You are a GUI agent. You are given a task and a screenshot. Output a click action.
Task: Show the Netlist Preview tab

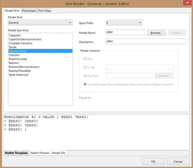point(40,153)
